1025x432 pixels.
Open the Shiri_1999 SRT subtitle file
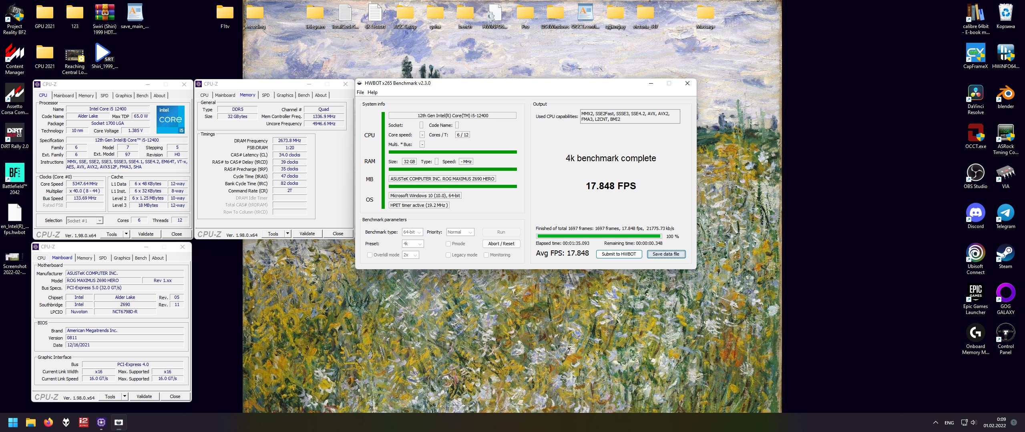click(x=105, y=56)
